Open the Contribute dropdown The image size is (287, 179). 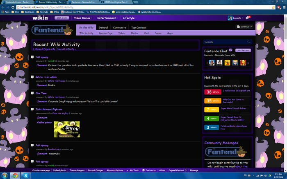click(x=244, y=27)
